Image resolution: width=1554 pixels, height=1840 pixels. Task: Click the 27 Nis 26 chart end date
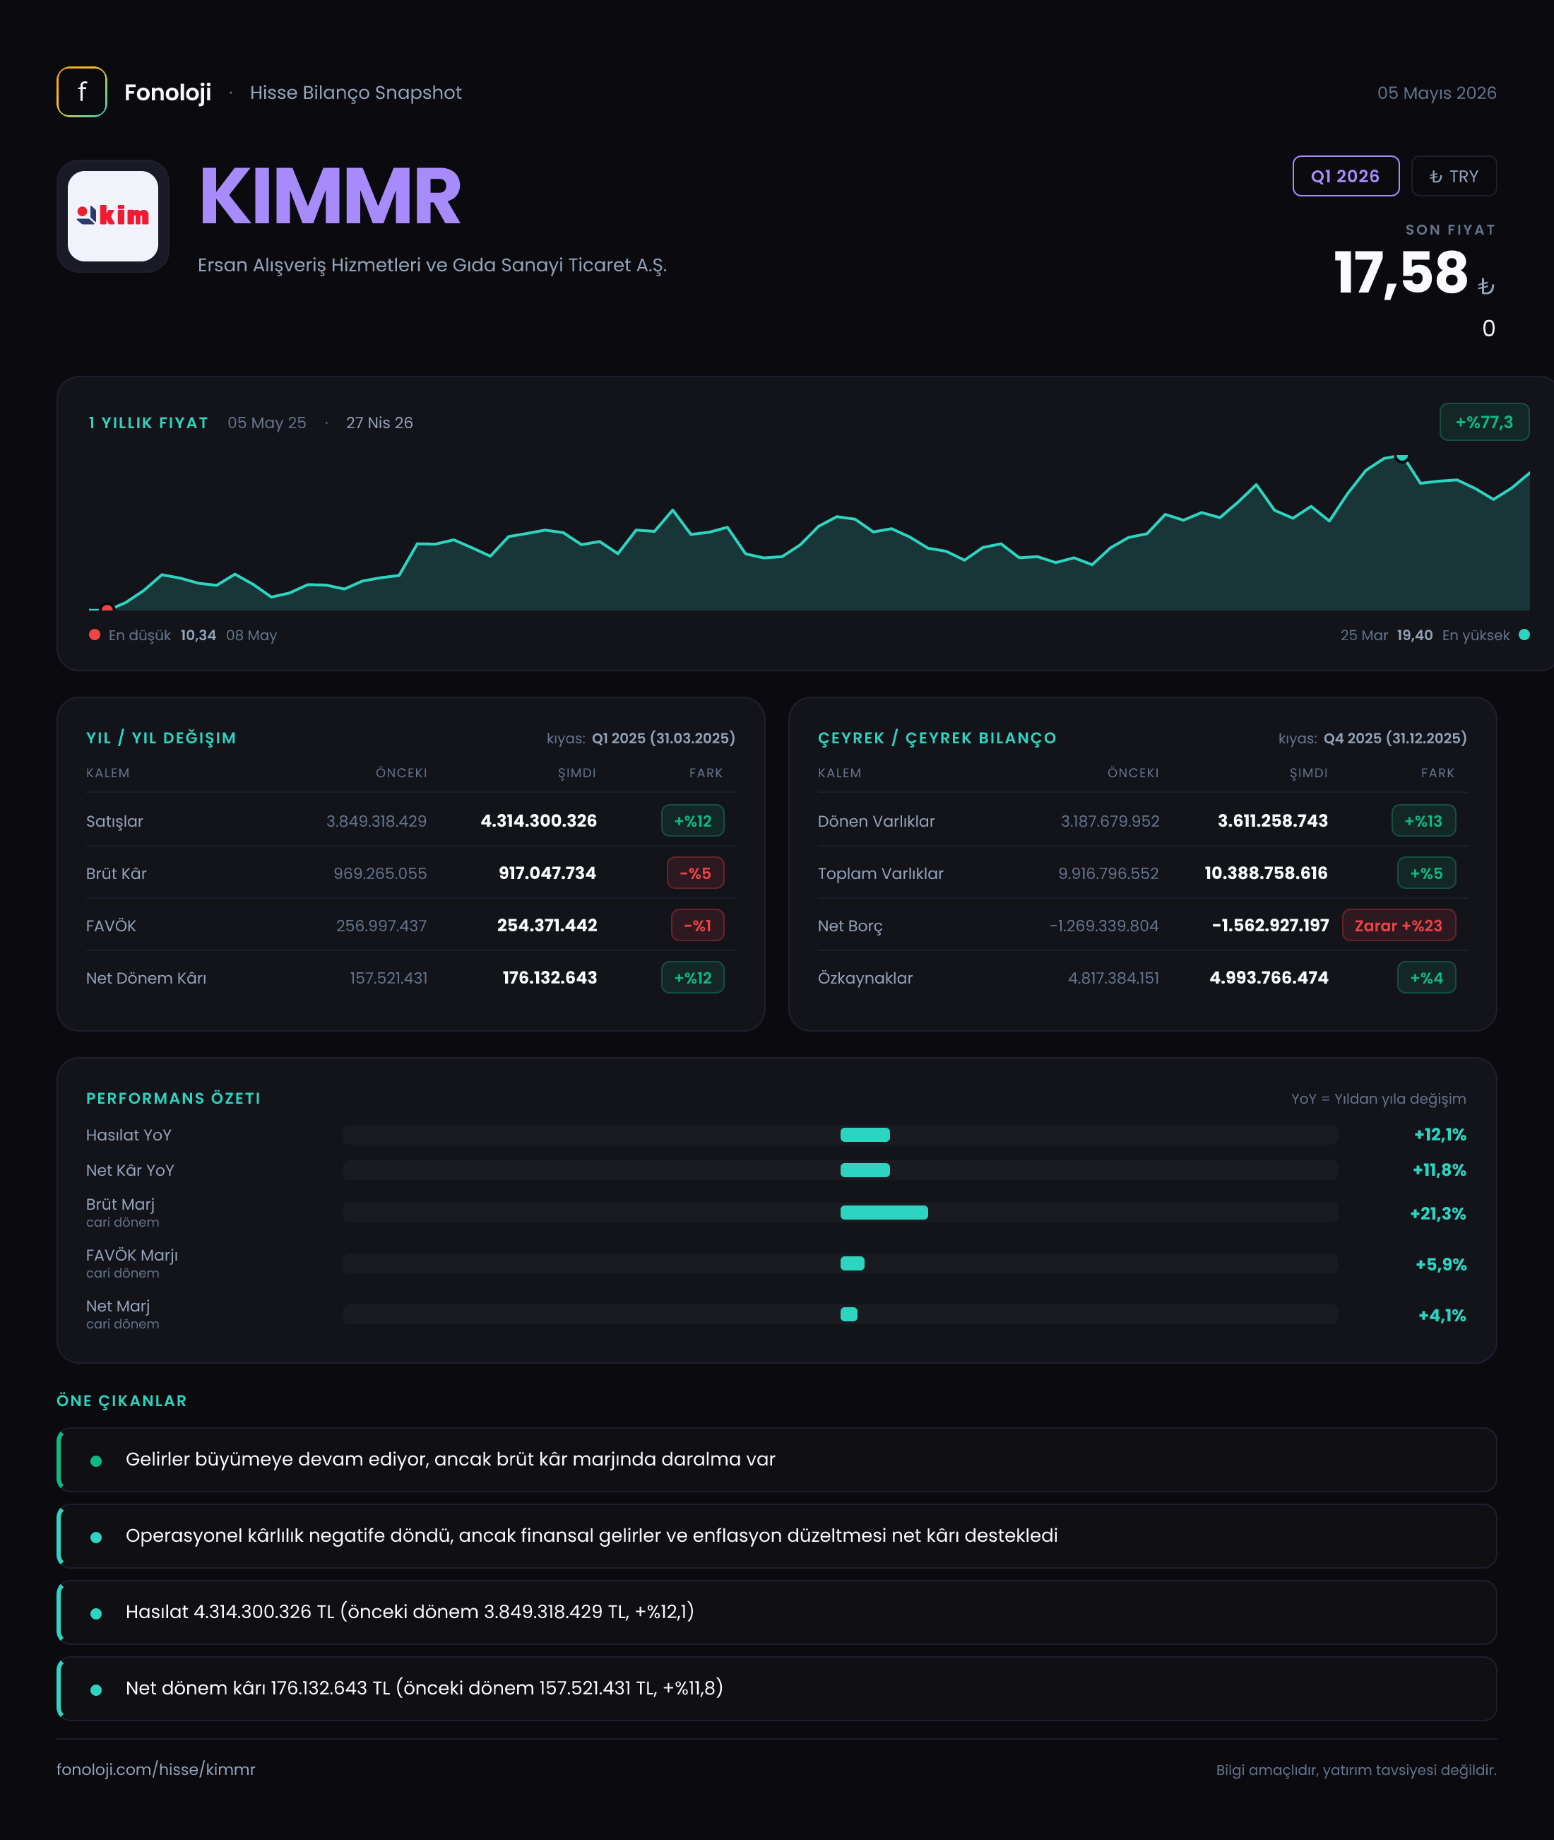pos(379,423)
